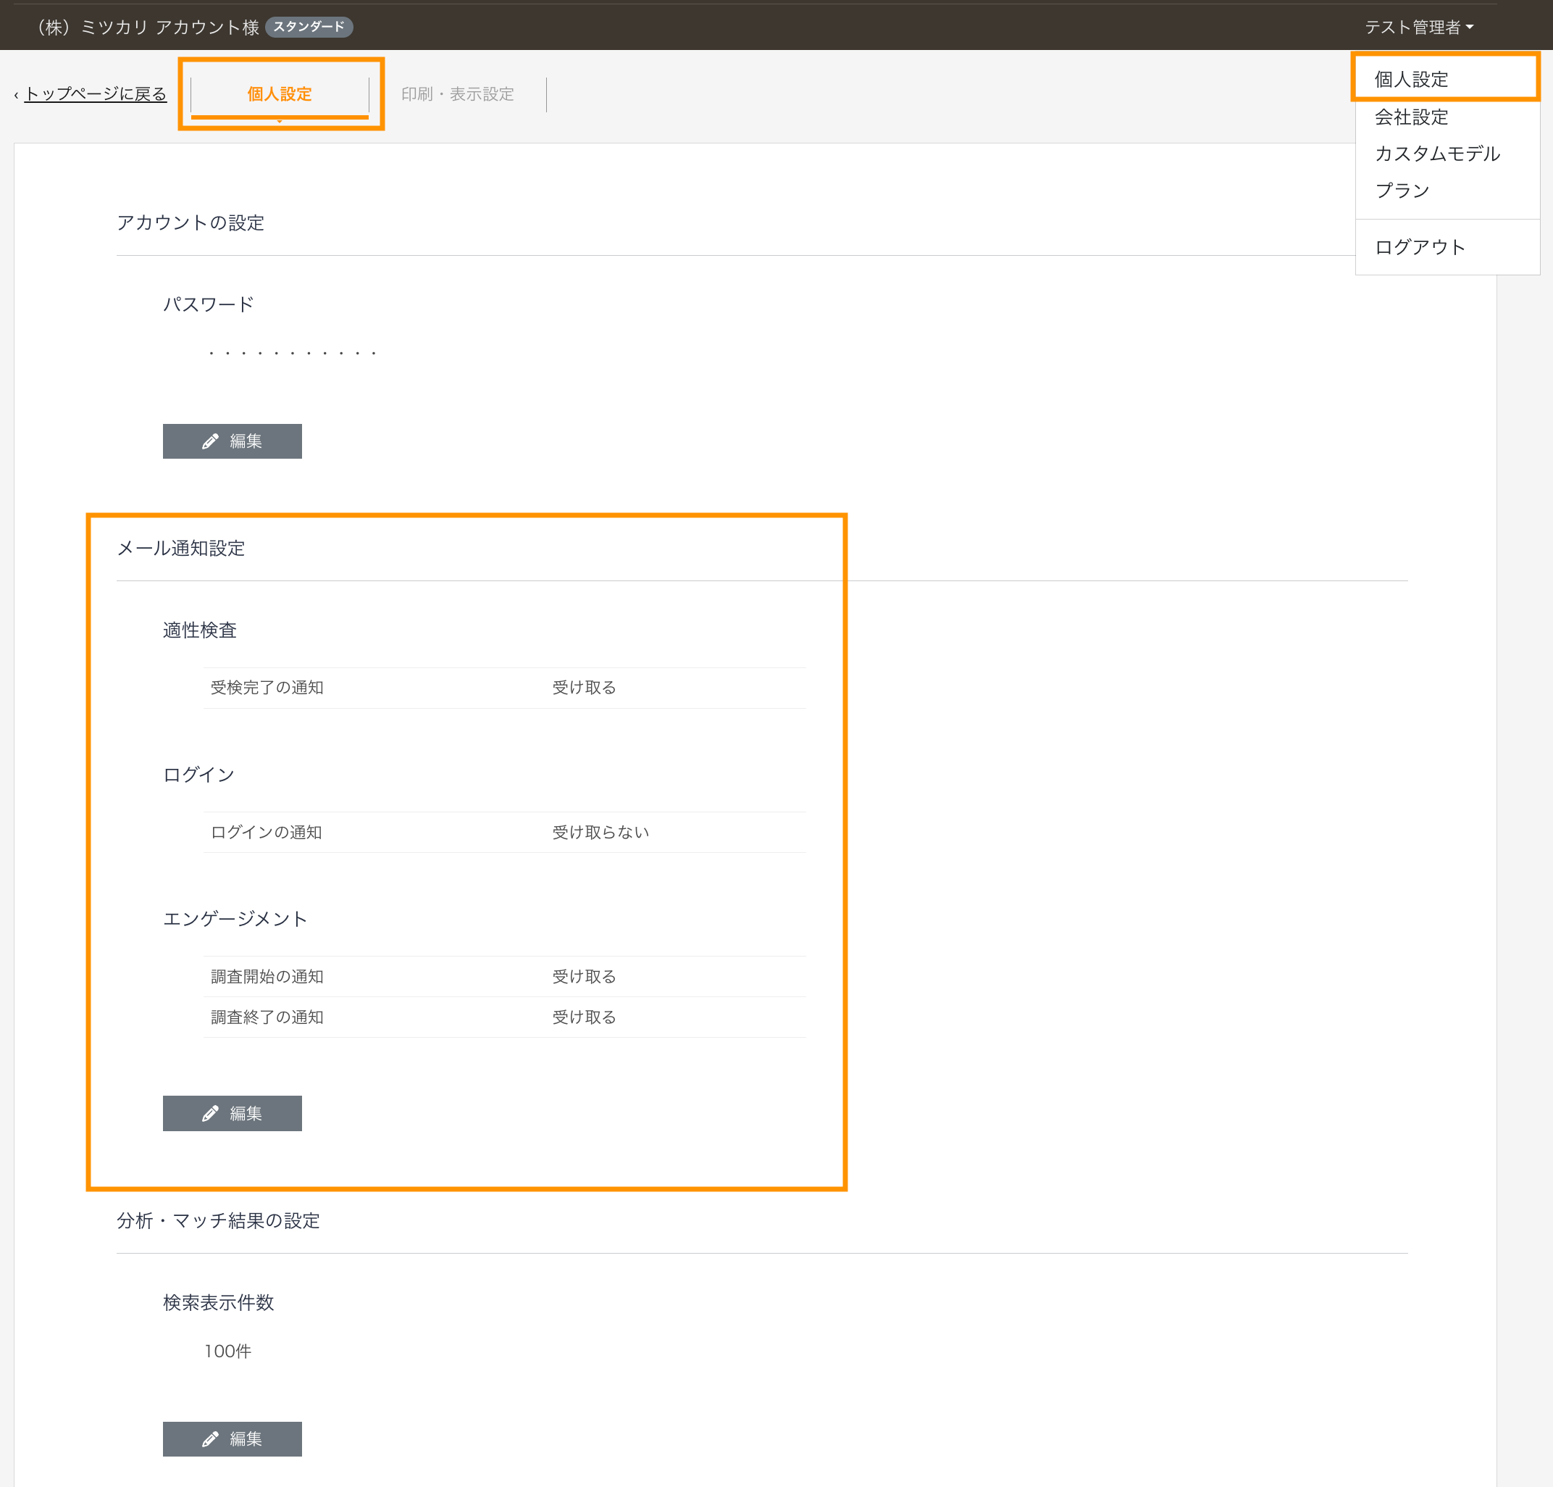Click ログアウト in the dropdown menu

pos(1420,247)
